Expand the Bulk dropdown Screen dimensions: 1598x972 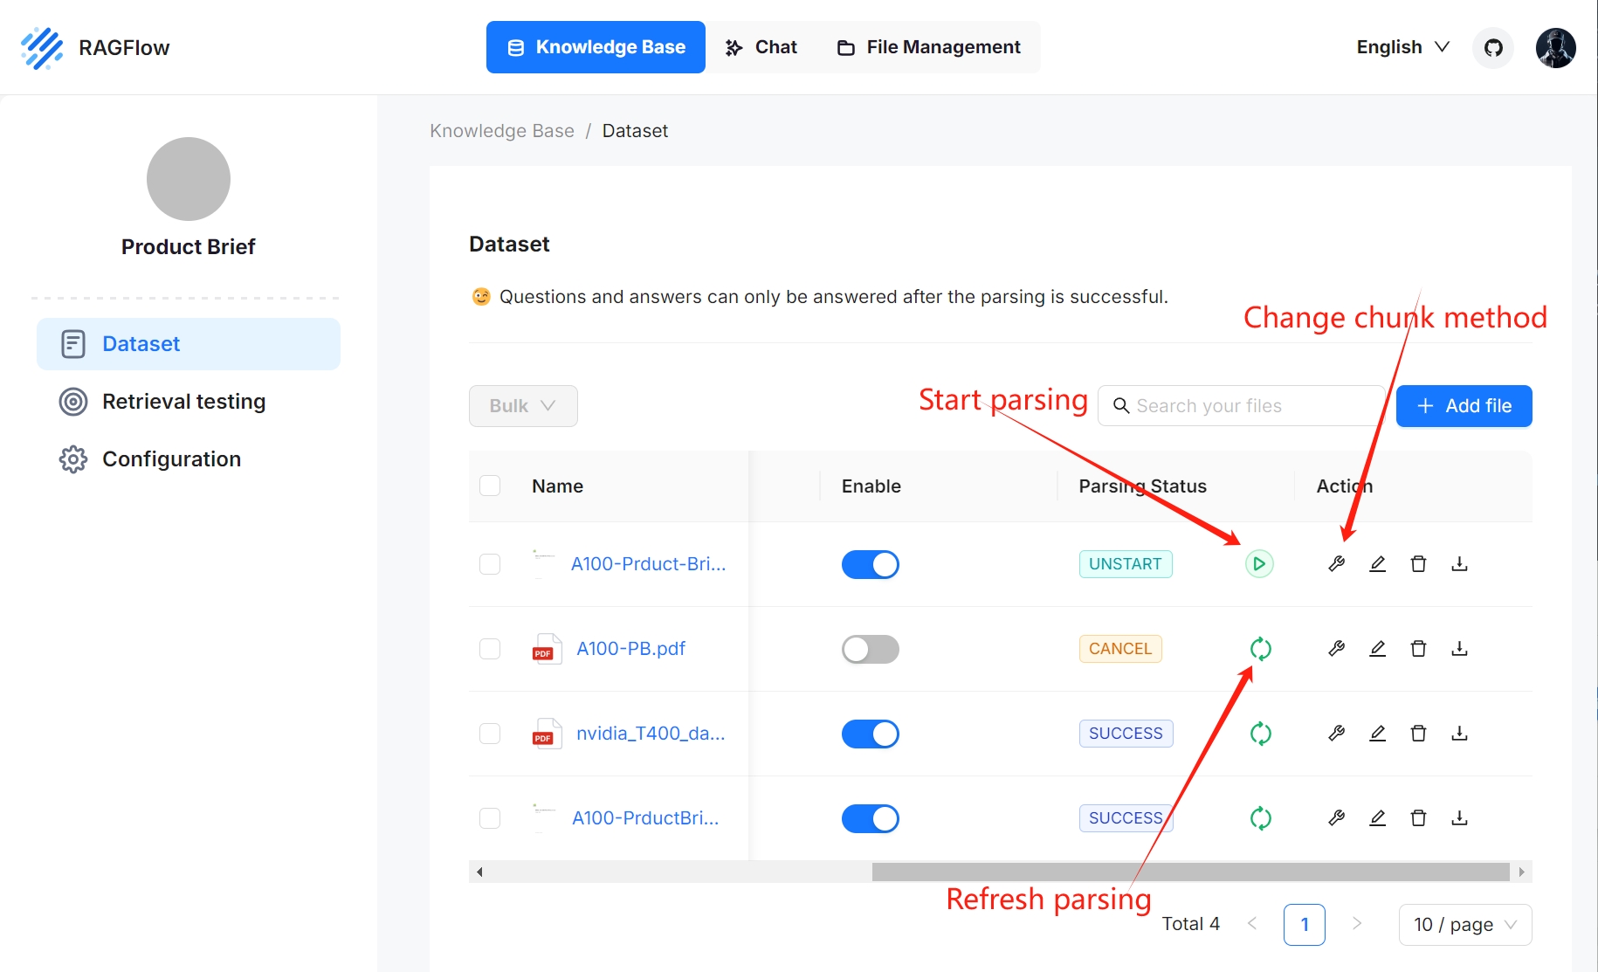pos(523,406)
